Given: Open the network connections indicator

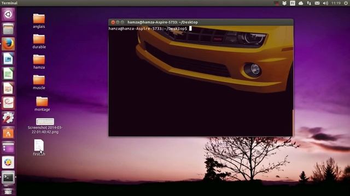Looking at the screenshot, I should (x=309, y=3).
